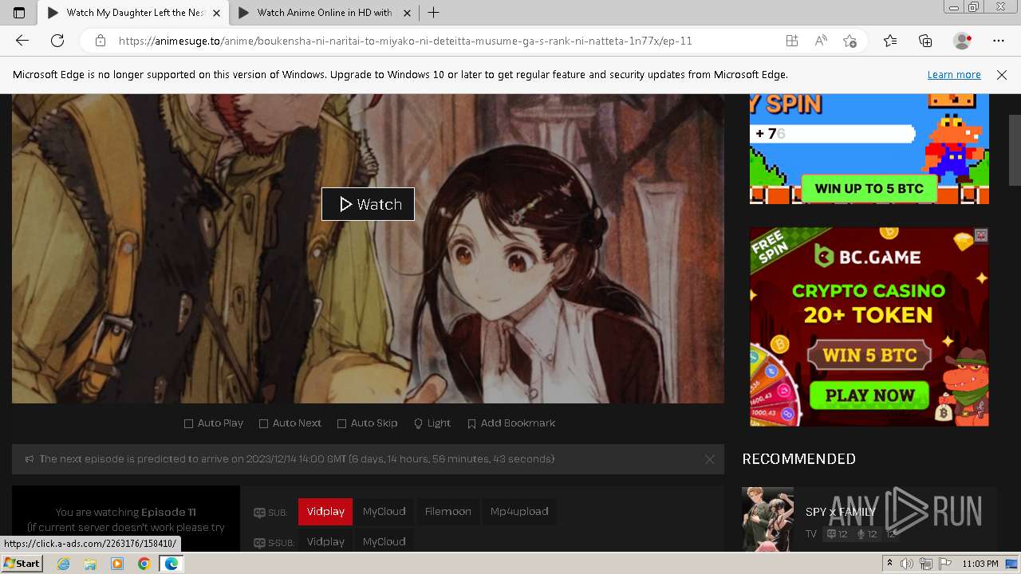This screenshot has width=1021, height=574.
Task: Click the page vertical scrollbar thumb
Action: (x=1015, y=151)
